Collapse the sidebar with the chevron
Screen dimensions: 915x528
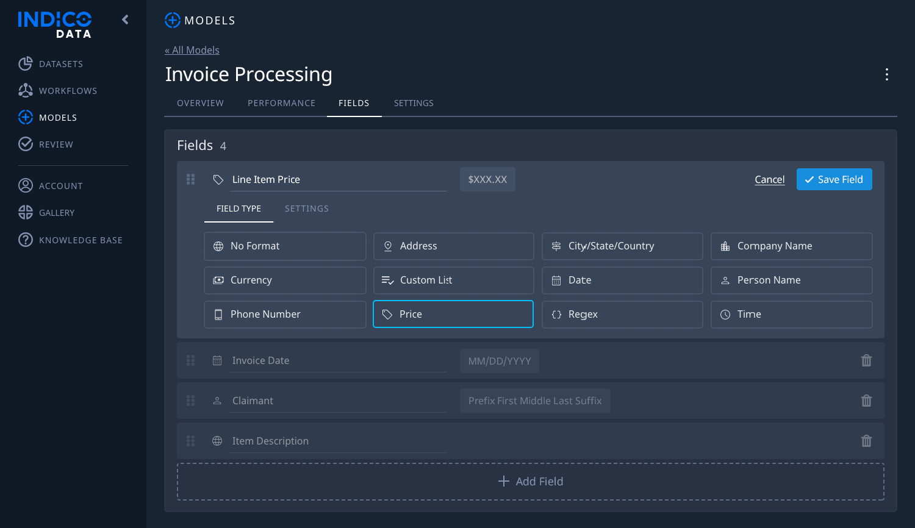(x=124, y=20)
